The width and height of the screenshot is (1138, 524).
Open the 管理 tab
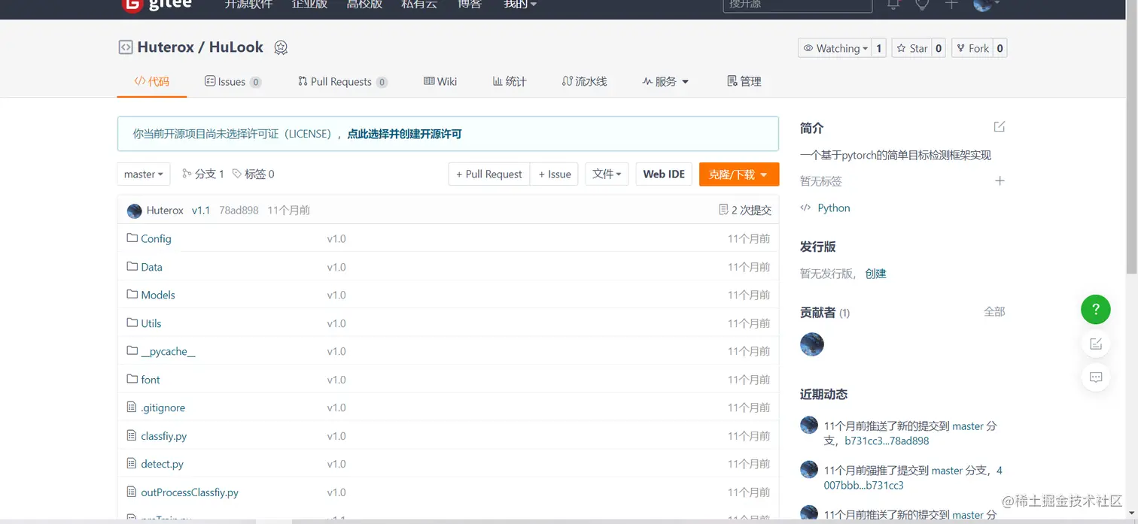pos(744,81)
